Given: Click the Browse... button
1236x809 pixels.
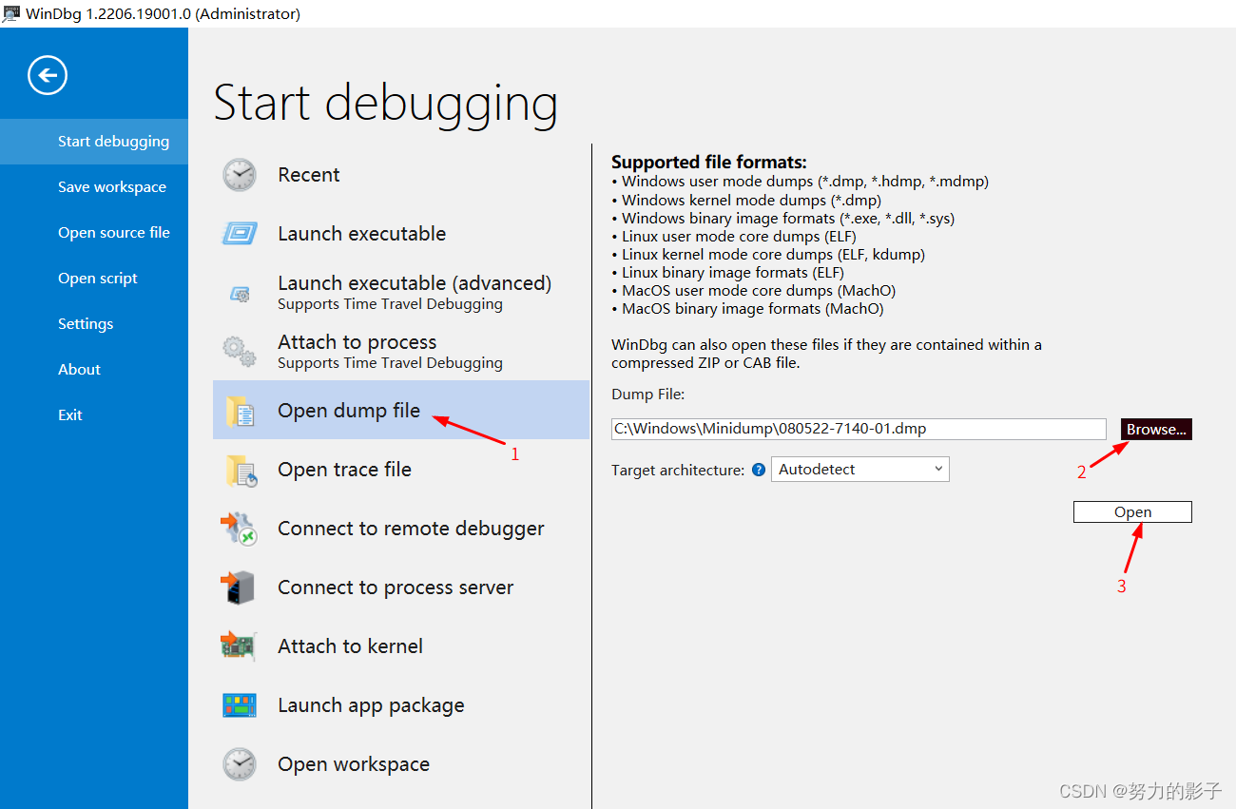Looking at the screenshot, I should point(1156,430).
